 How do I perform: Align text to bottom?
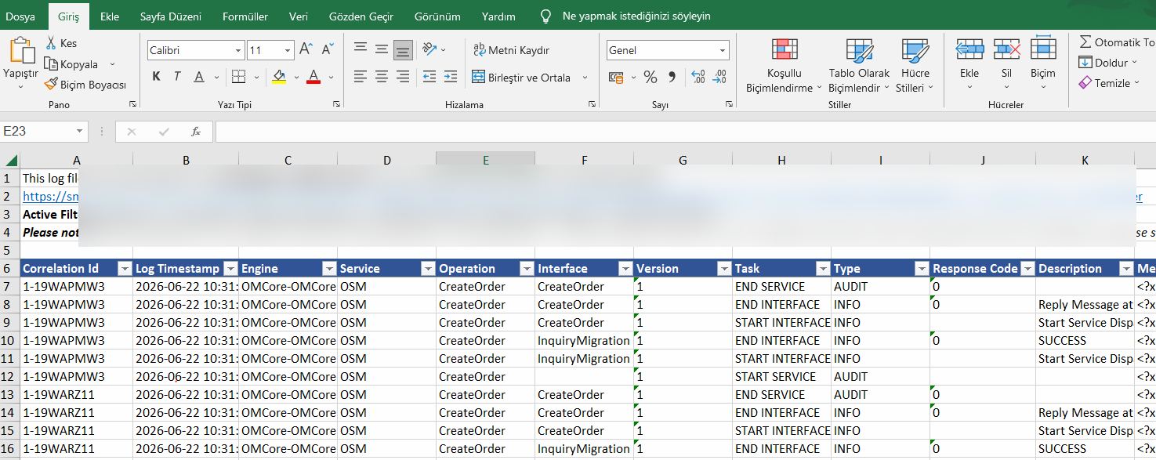(403, 49)
